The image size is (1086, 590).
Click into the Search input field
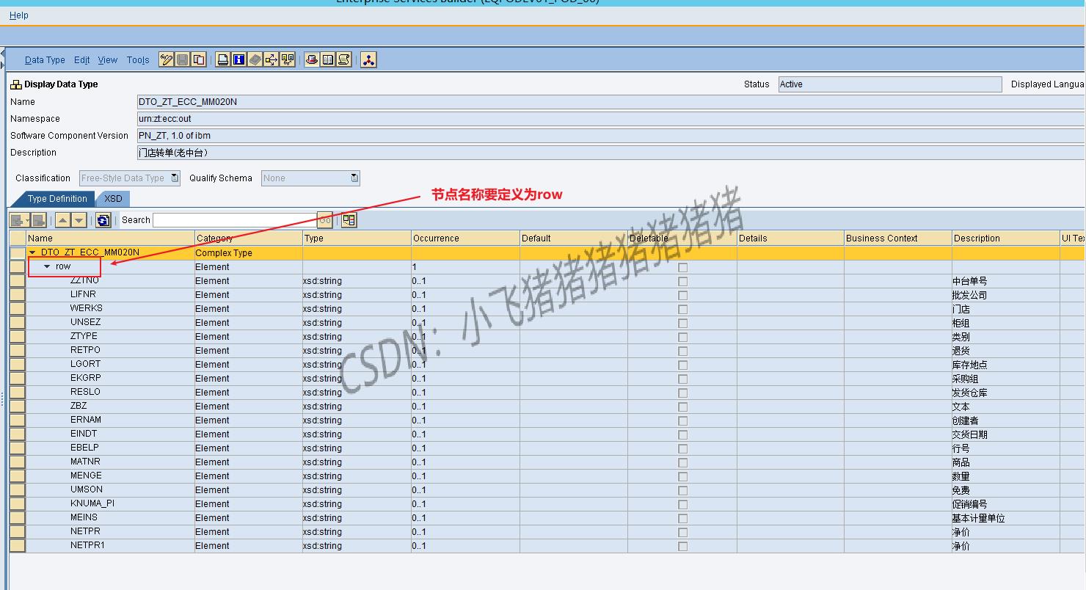[x=235, y=220]
